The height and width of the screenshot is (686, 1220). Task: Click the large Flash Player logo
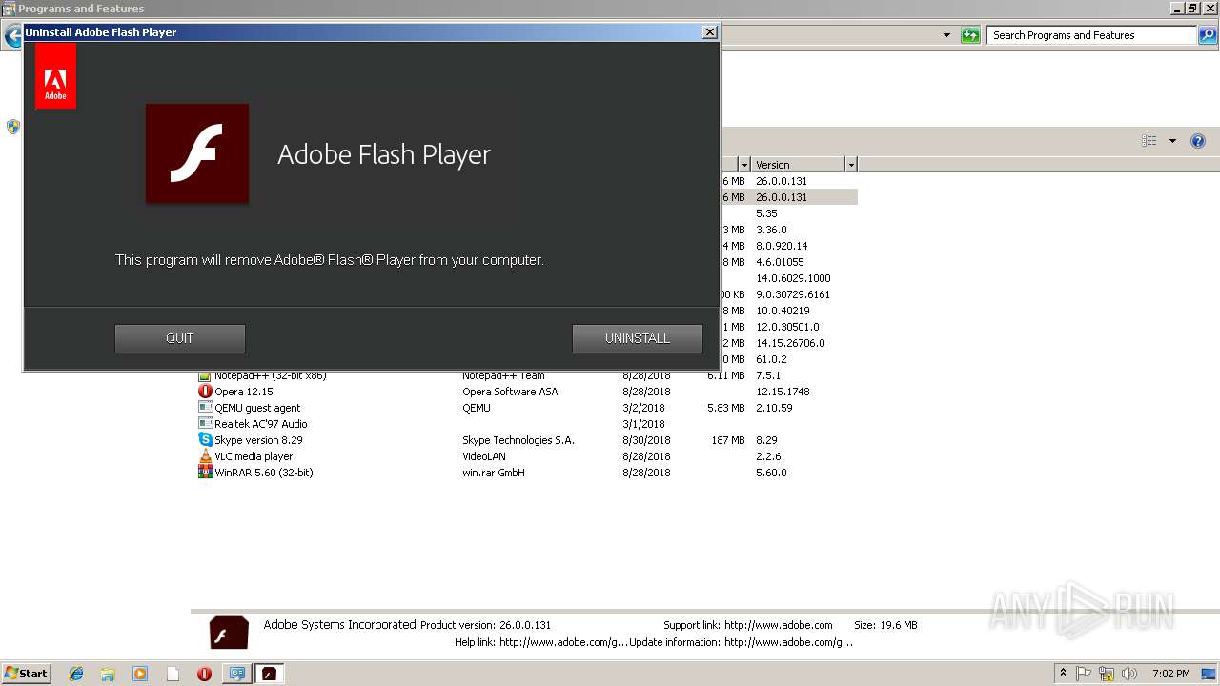click(x=197, y=153)
